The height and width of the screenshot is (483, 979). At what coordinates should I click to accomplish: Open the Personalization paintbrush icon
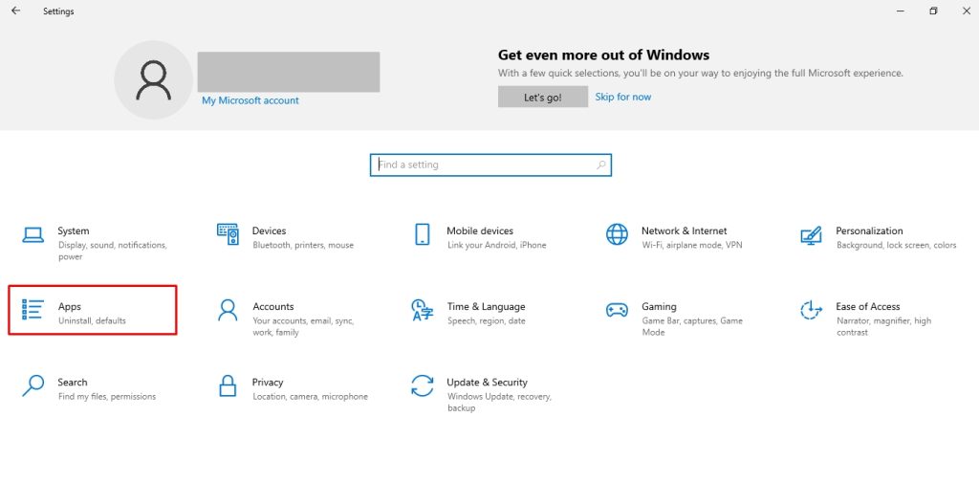click(x=811, y=235)
